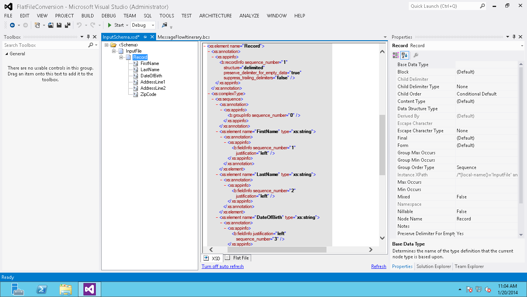The height and width of the screenshot is (297, 527).
Task: Click the network tray icon
Action: tap(479, 289)
